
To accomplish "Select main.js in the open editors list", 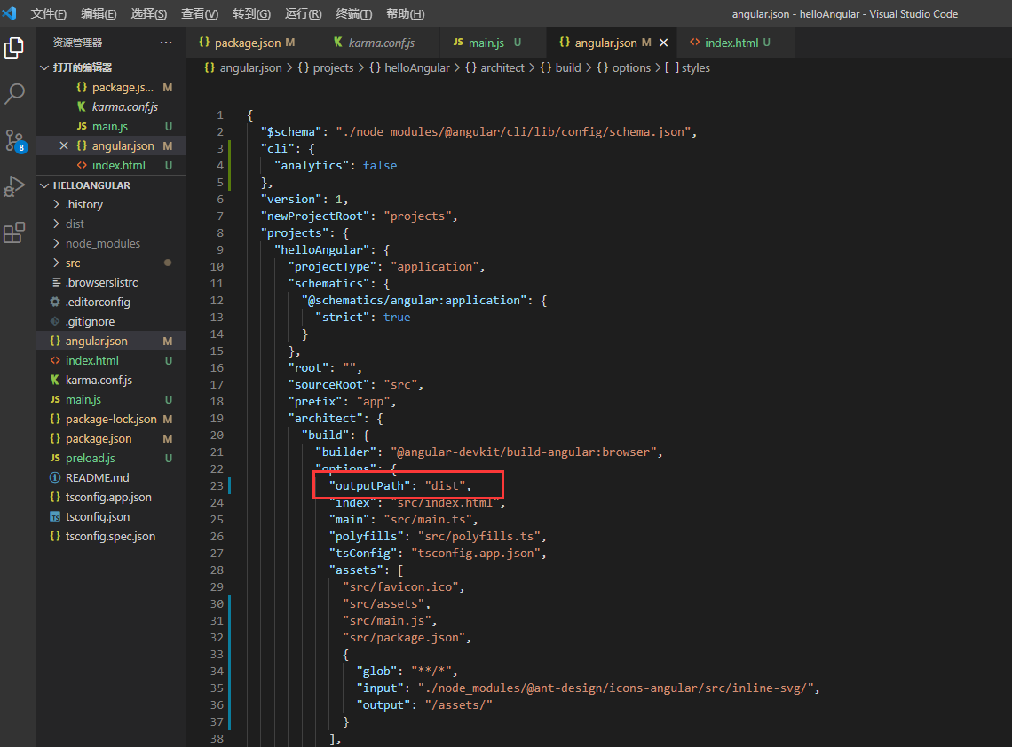I will coord(111,127).
